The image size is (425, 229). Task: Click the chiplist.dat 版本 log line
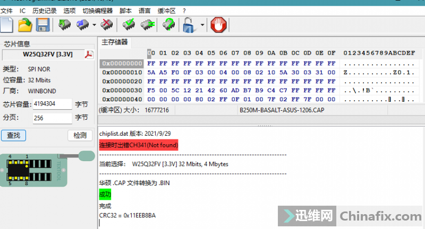pyautogui.click(x=135, y=134)
